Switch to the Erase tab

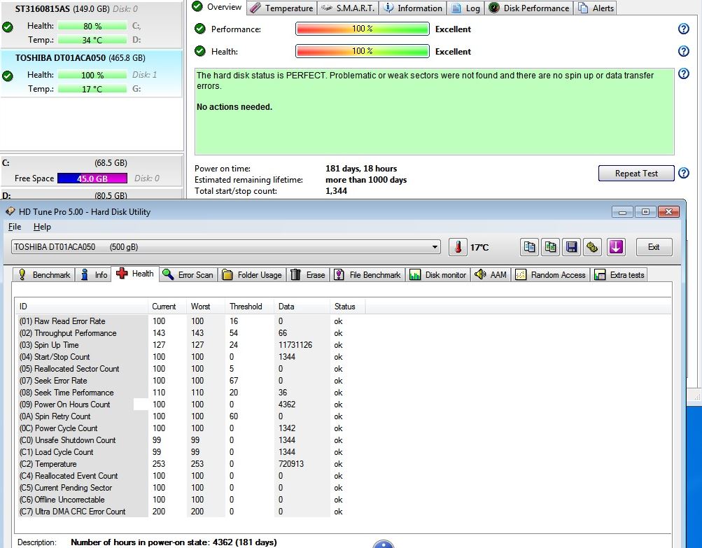(x=308, y=275)
